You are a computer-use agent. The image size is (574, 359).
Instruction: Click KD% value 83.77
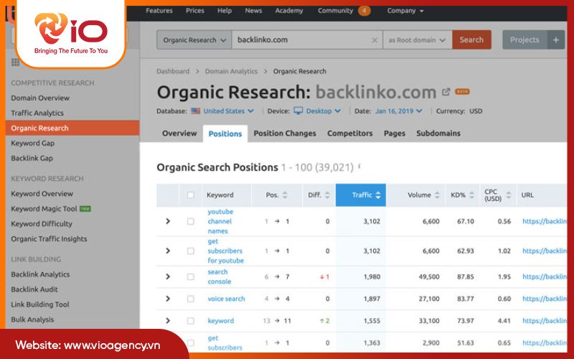[465, 299]
